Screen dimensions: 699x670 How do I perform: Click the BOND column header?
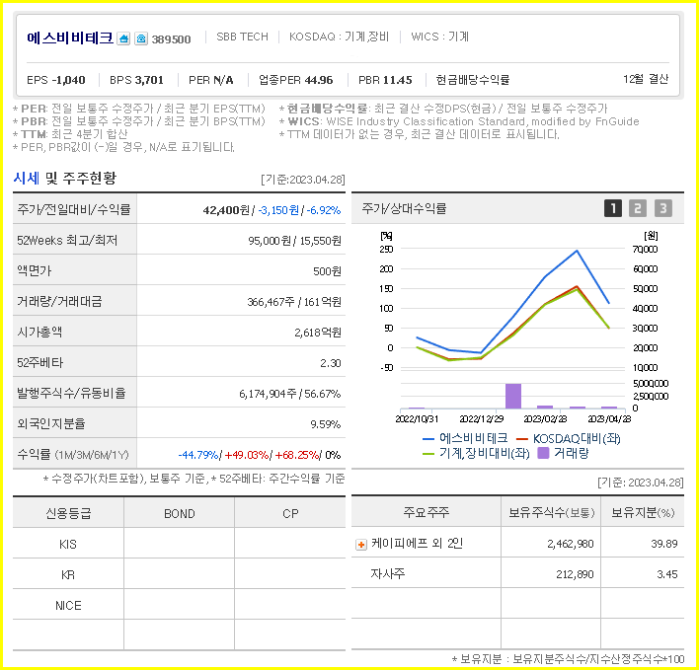tap(180, 514)
